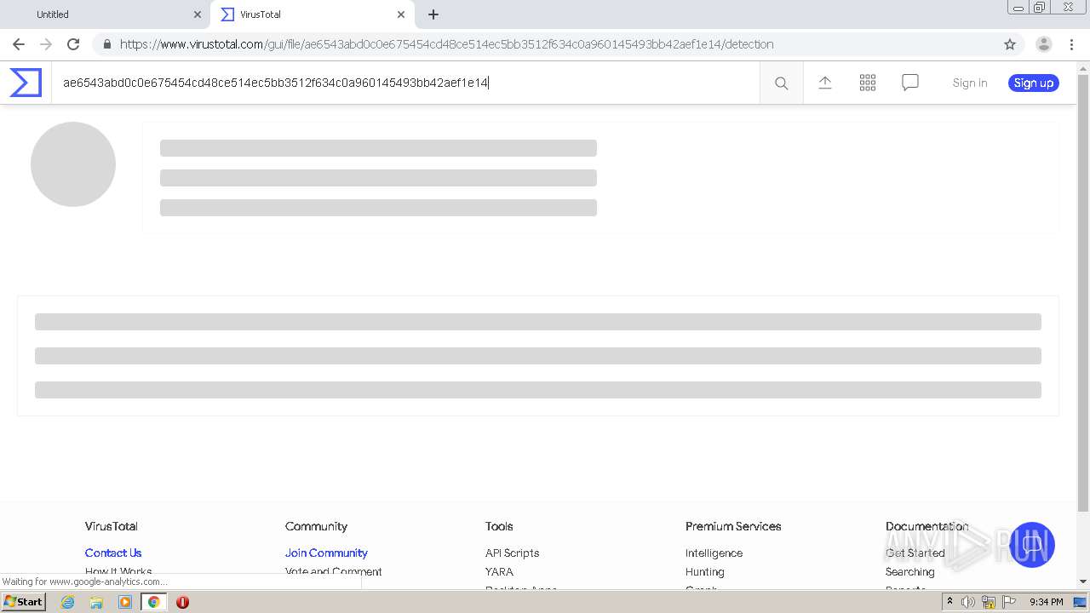Click the blue chat widget button
This screenshot has height=613, width=1090.
pyautogui.click(x=1031, y=545)
